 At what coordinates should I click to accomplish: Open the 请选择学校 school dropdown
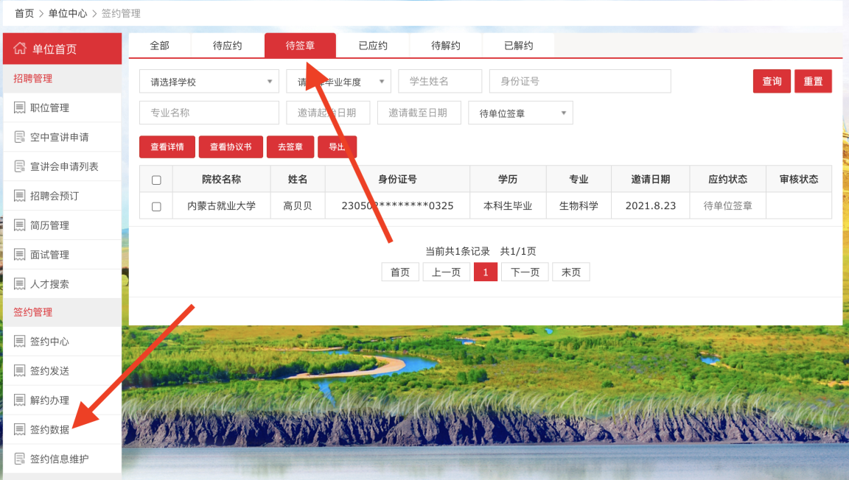coord(209,82)
